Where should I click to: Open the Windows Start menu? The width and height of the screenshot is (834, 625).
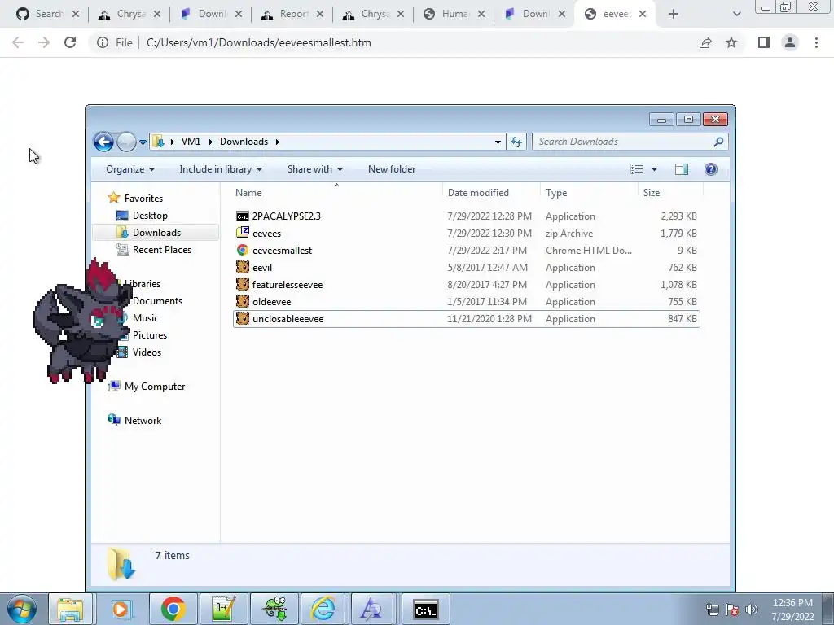click(x=21, y=609)
